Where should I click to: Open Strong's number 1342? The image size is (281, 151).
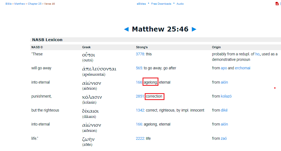pyautogui.click(x=140, y=110)
